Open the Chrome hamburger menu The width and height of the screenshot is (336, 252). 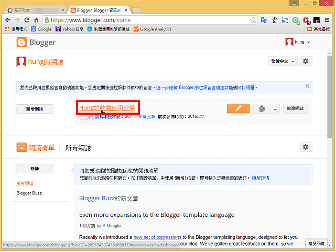click(x=327, y=20)
